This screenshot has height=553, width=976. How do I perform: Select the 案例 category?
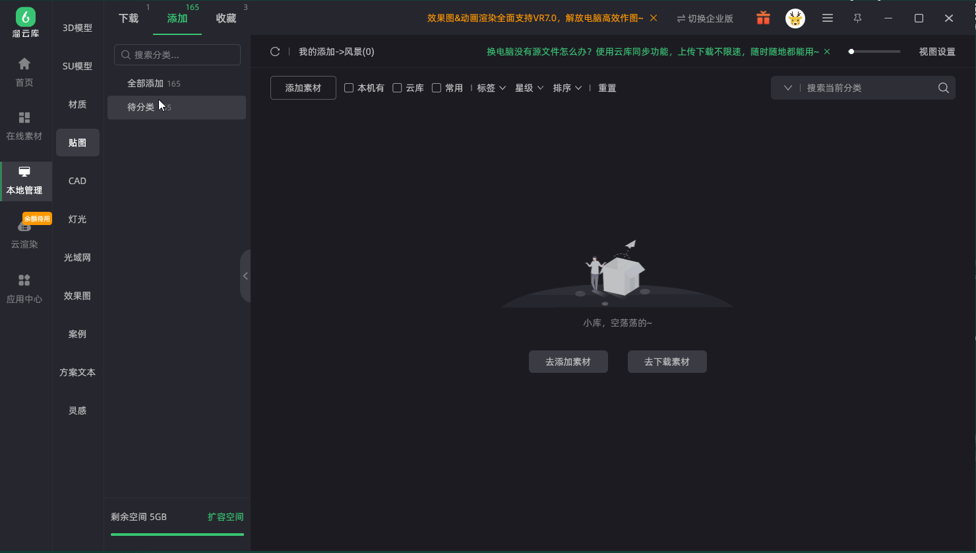pos(78,334)
